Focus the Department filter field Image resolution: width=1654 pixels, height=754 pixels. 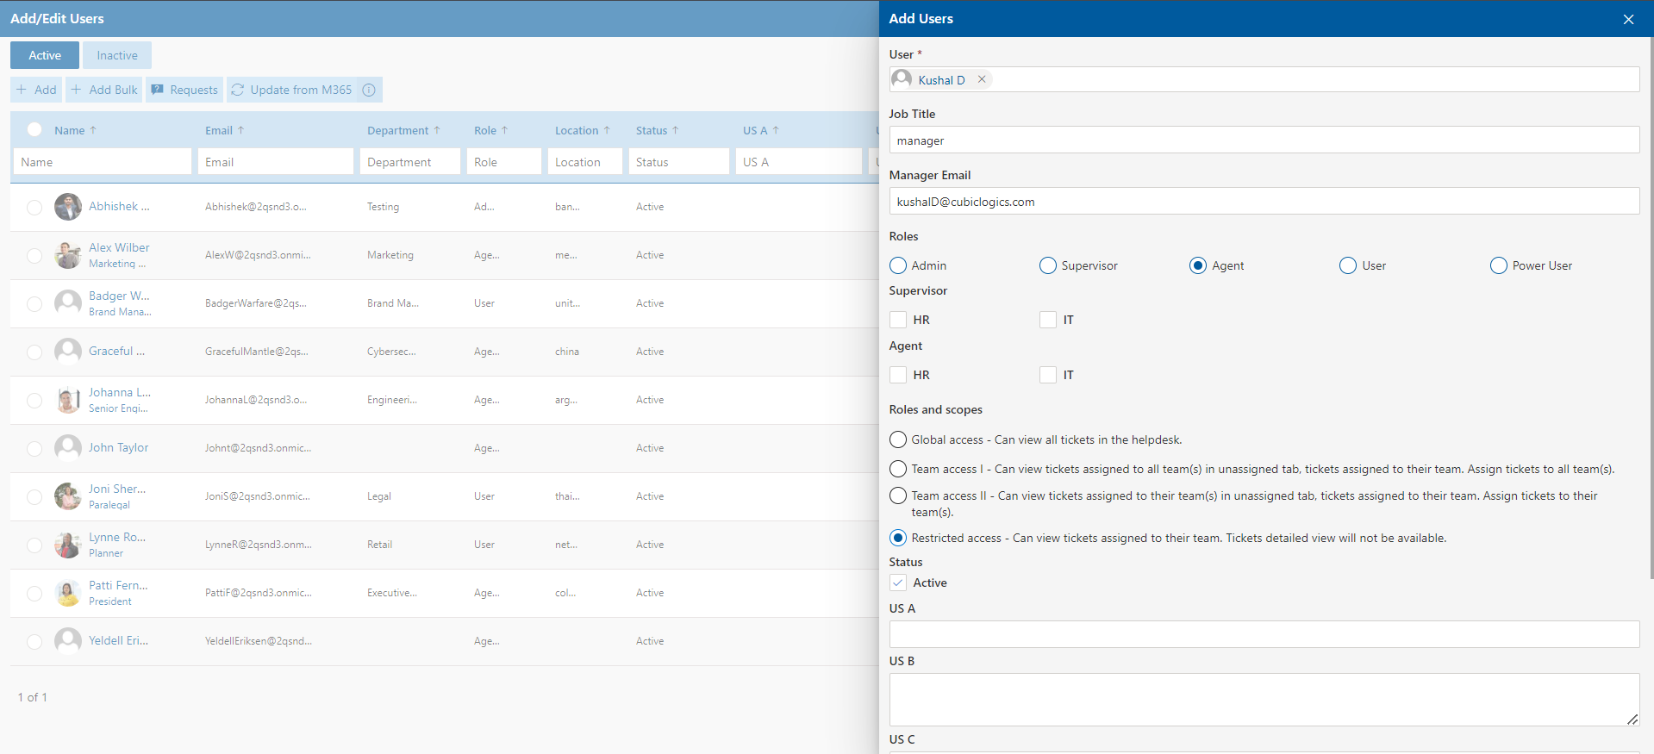point(410,162)
